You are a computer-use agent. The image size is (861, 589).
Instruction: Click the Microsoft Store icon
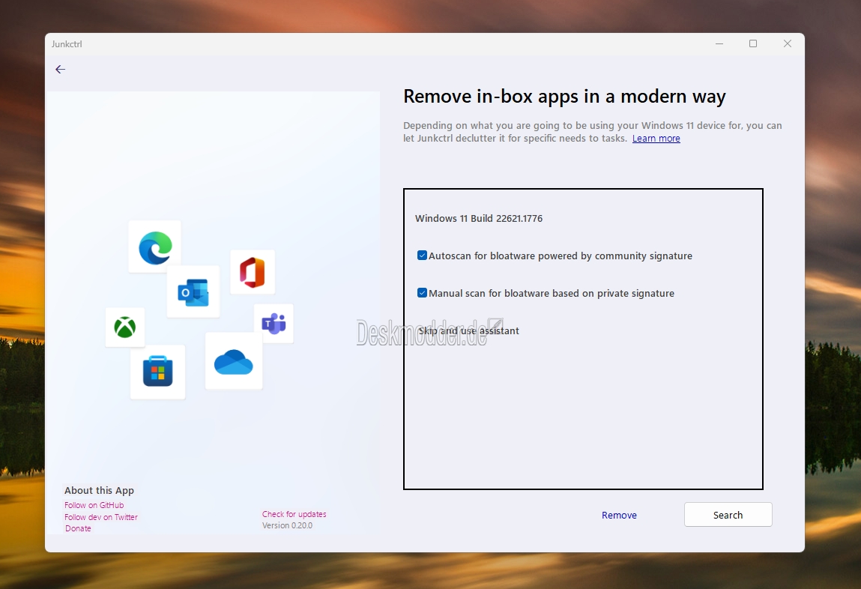[x=158, y=372]
